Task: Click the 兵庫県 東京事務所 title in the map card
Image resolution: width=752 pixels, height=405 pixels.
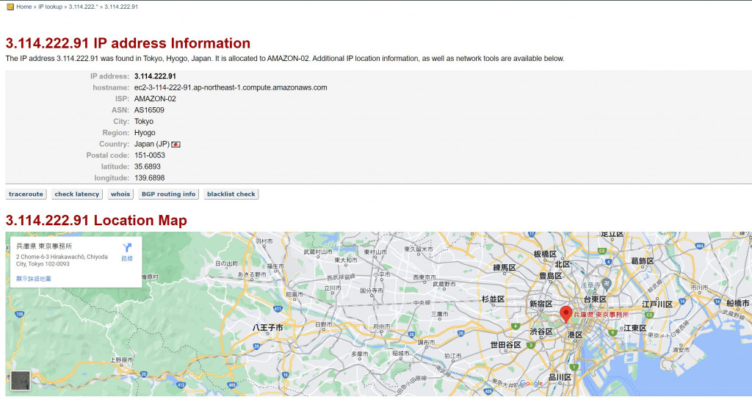Action: pos(44,246)
